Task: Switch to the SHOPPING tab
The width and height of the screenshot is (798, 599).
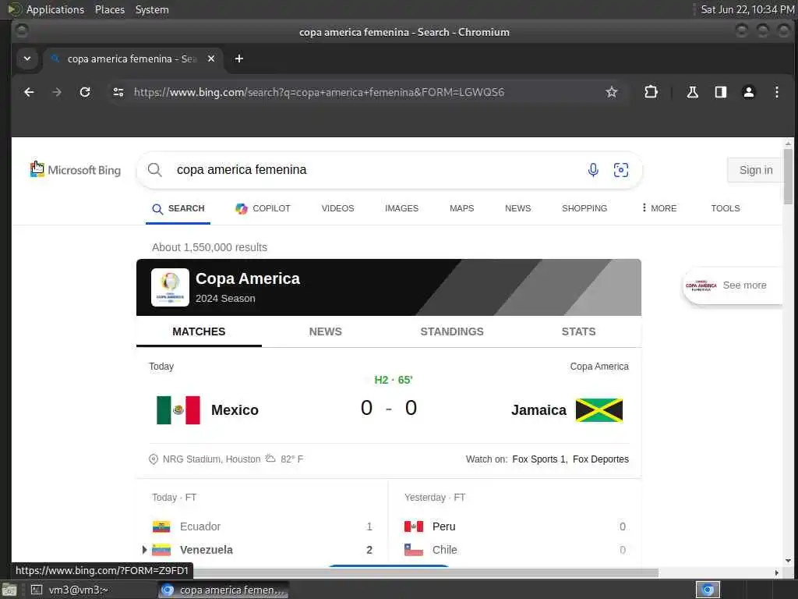Action: [584, 208]
